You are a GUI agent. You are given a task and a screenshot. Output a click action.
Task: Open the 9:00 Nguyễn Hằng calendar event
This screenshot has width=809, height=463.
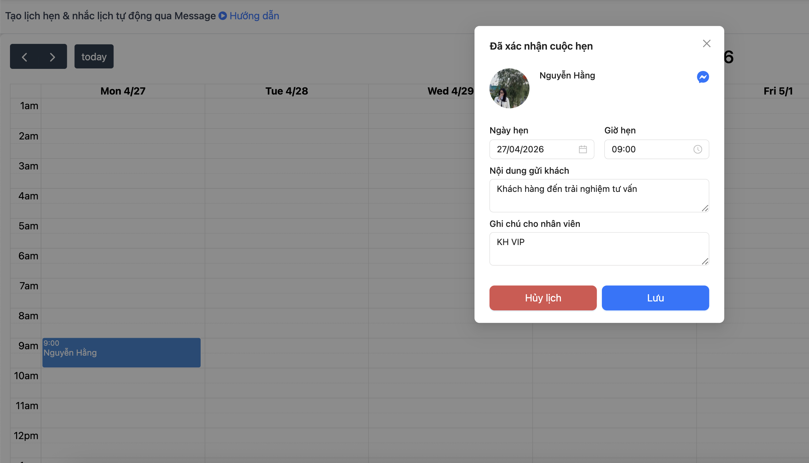121,352
